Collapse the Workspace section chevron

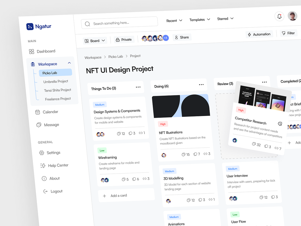pyautogui.click(x=69, y=63)
